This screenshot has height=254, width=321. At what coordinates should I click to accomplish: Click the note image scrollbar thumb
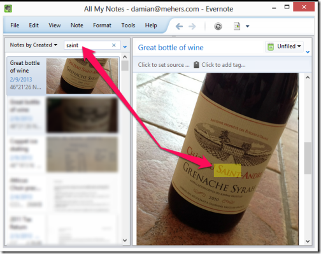[x=308, y=158]
